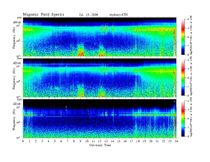The width and height of the screenshot is (210, 162).
Task: Click the '-8' tick on dZ/dt color bar
Action: pos(188,136)
